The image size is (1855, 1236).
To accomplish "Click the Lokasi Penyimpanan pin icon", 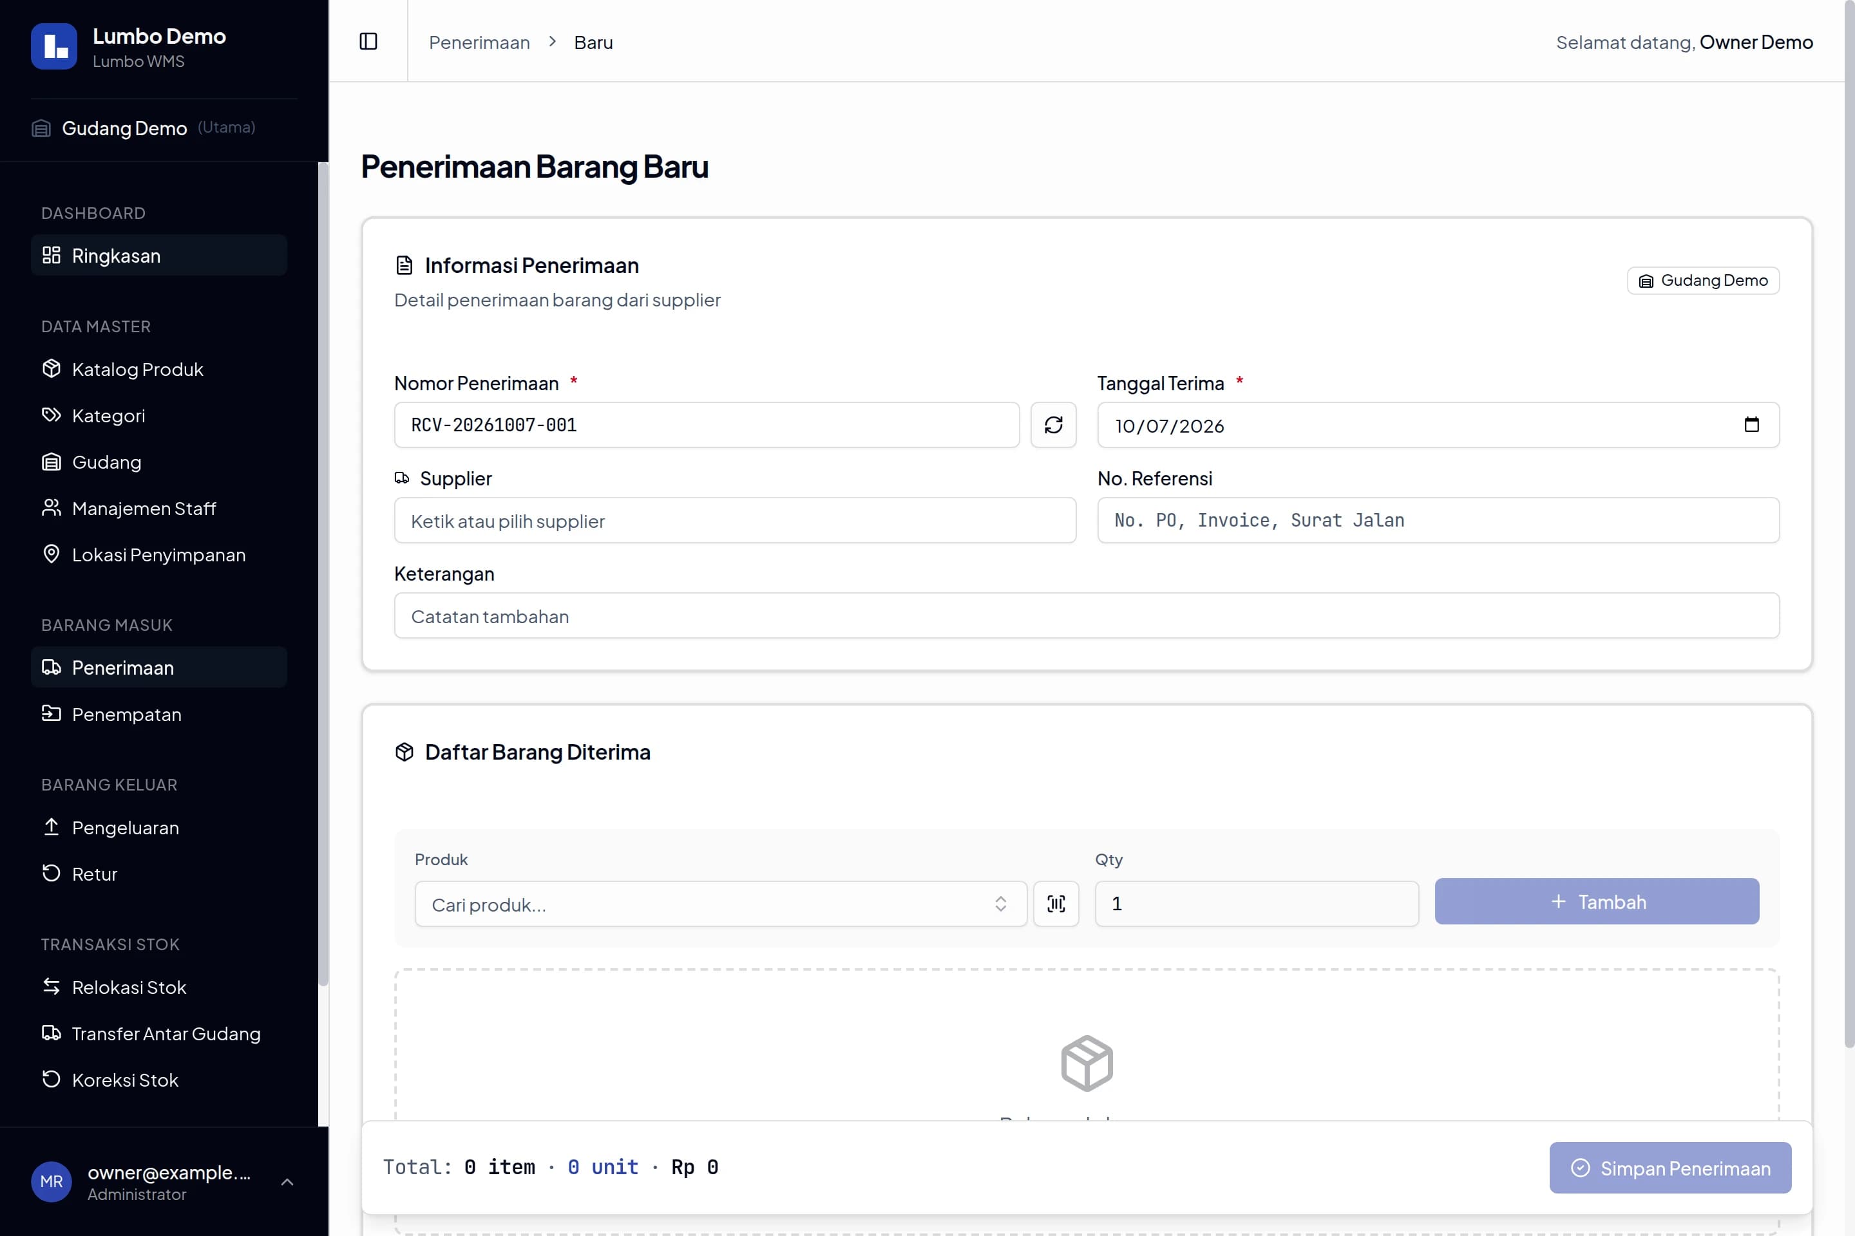I will (52, 554).
